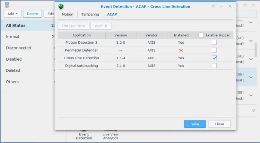Expand the fifth camera row chevron
Image resolution: width=260 pixels, height=143 pixels.
[x=251, y=96]
